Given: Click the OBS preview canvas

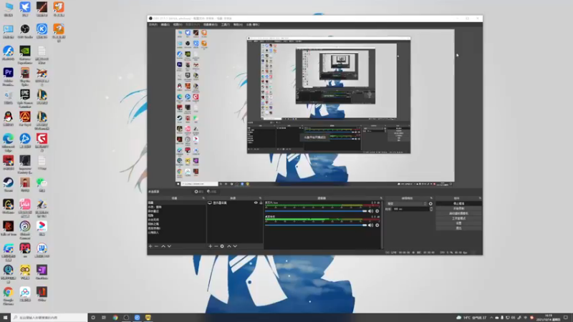Looking at the screenshot, I should point(315,108).
